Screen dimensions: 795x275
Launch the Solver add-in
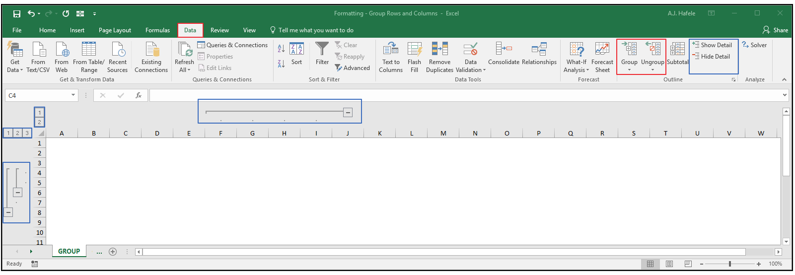click(x=754, y=45)
